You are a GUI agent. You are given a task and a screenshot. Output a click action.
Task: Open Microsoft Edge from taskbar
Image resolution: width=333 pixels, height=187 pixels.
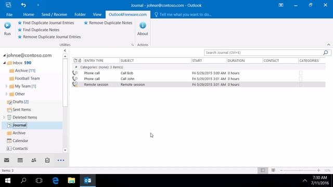tap(56, 180)
